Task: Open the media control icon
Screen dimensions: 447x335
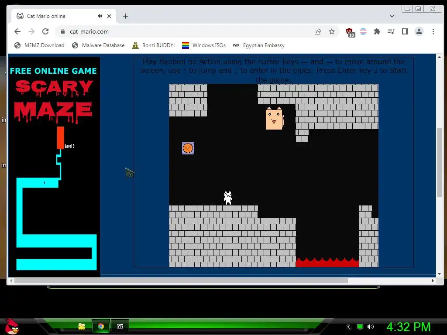Action: coord(391,31)
